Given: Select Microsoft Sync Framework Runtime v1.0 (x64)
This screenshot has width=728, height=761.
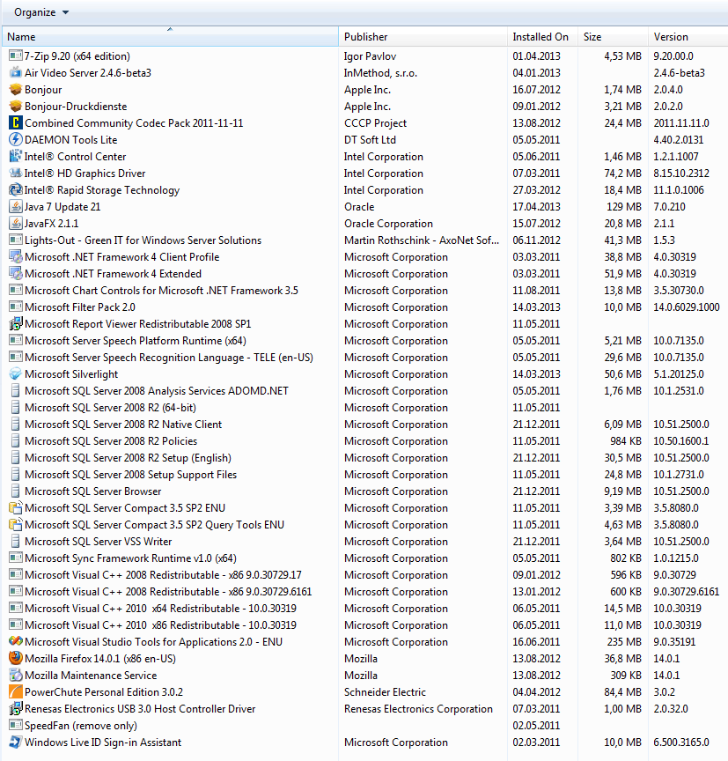Looking at the screenshot, I should pyautogui.click(x=131, y=558).
